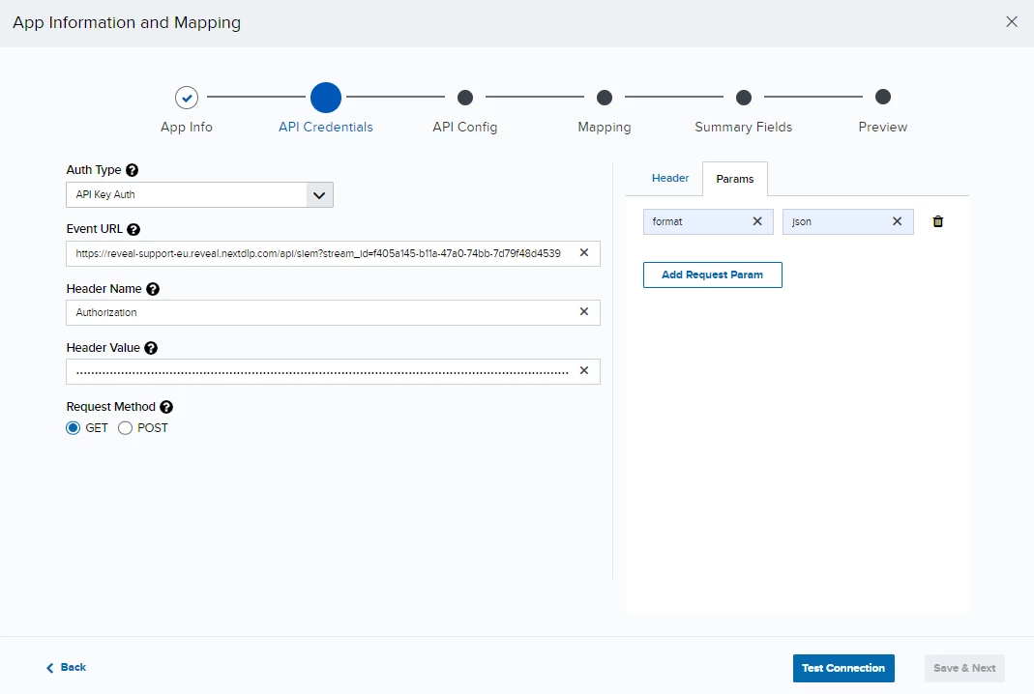Click the Event URL help icon
The width and height of the screenshot is (1034, 694).
coord(133,229)
